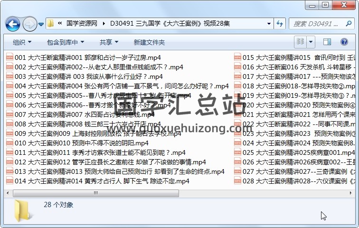Select file 004 张公有两个店铺一直不景气
The height and width of the screenshot is (228, 359).
coord(117,86)
